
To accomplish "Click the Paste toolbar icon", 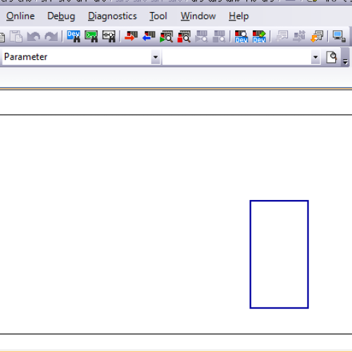I will [x=16, y=37].
